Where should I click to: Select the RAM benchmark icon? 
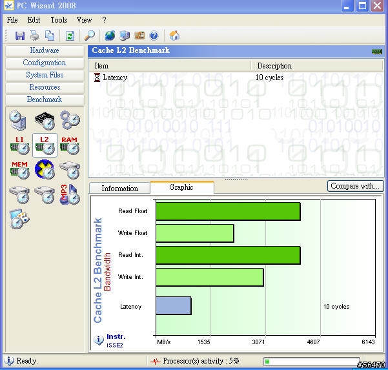[70, 145]
